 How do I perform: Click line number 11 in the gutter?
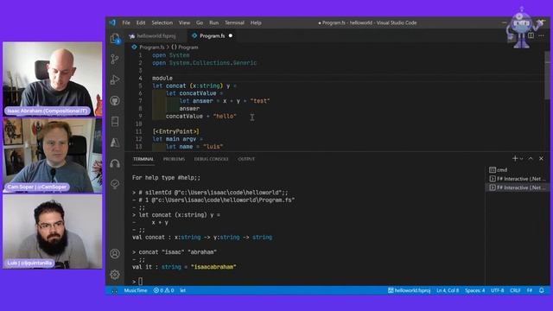[x=138, y=131]
